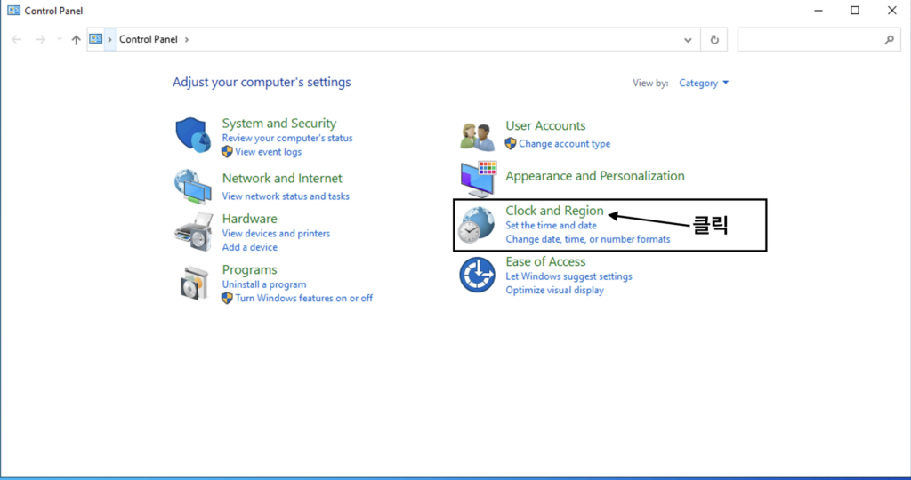This screenshot has width=911, height=480.
Task: Open View event logs link
Action: 269,152
